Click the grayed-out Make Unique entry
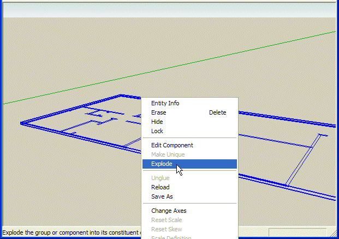The width and height of the screenshot is (339, 239). (168, 154)
